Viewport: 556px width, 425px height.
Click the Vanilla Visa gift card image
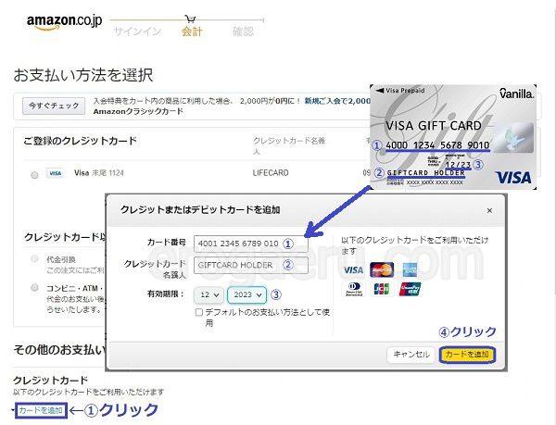coord(453,137)
